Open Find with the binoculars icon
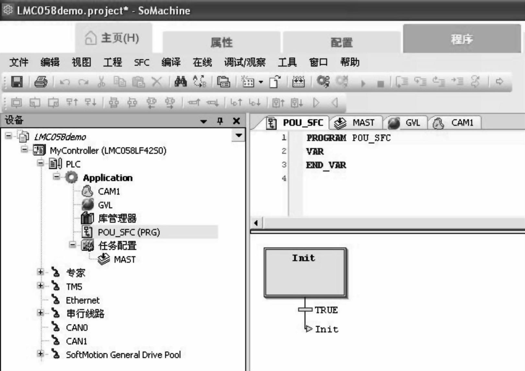This screenshot has height=371, width=525. (181, 82)
